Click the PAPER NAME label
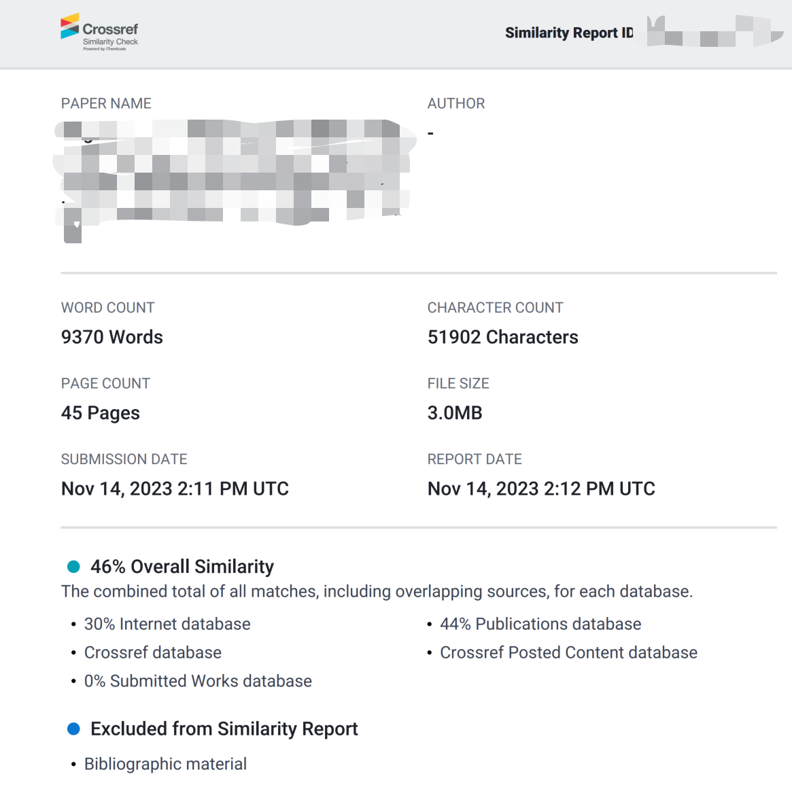This screenshot has width=792, height=789. tap(106, 103)
